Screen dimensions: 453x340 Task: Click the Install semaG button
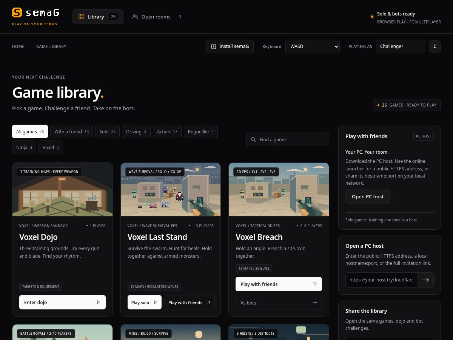coord(230,46)
